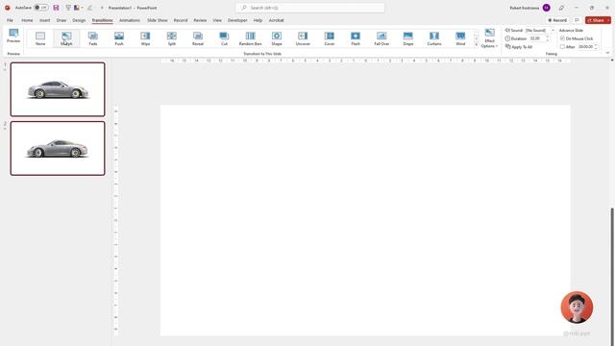Click the Duration time field
The height and width of the screenshot is (346, 615).
[536, 38]
